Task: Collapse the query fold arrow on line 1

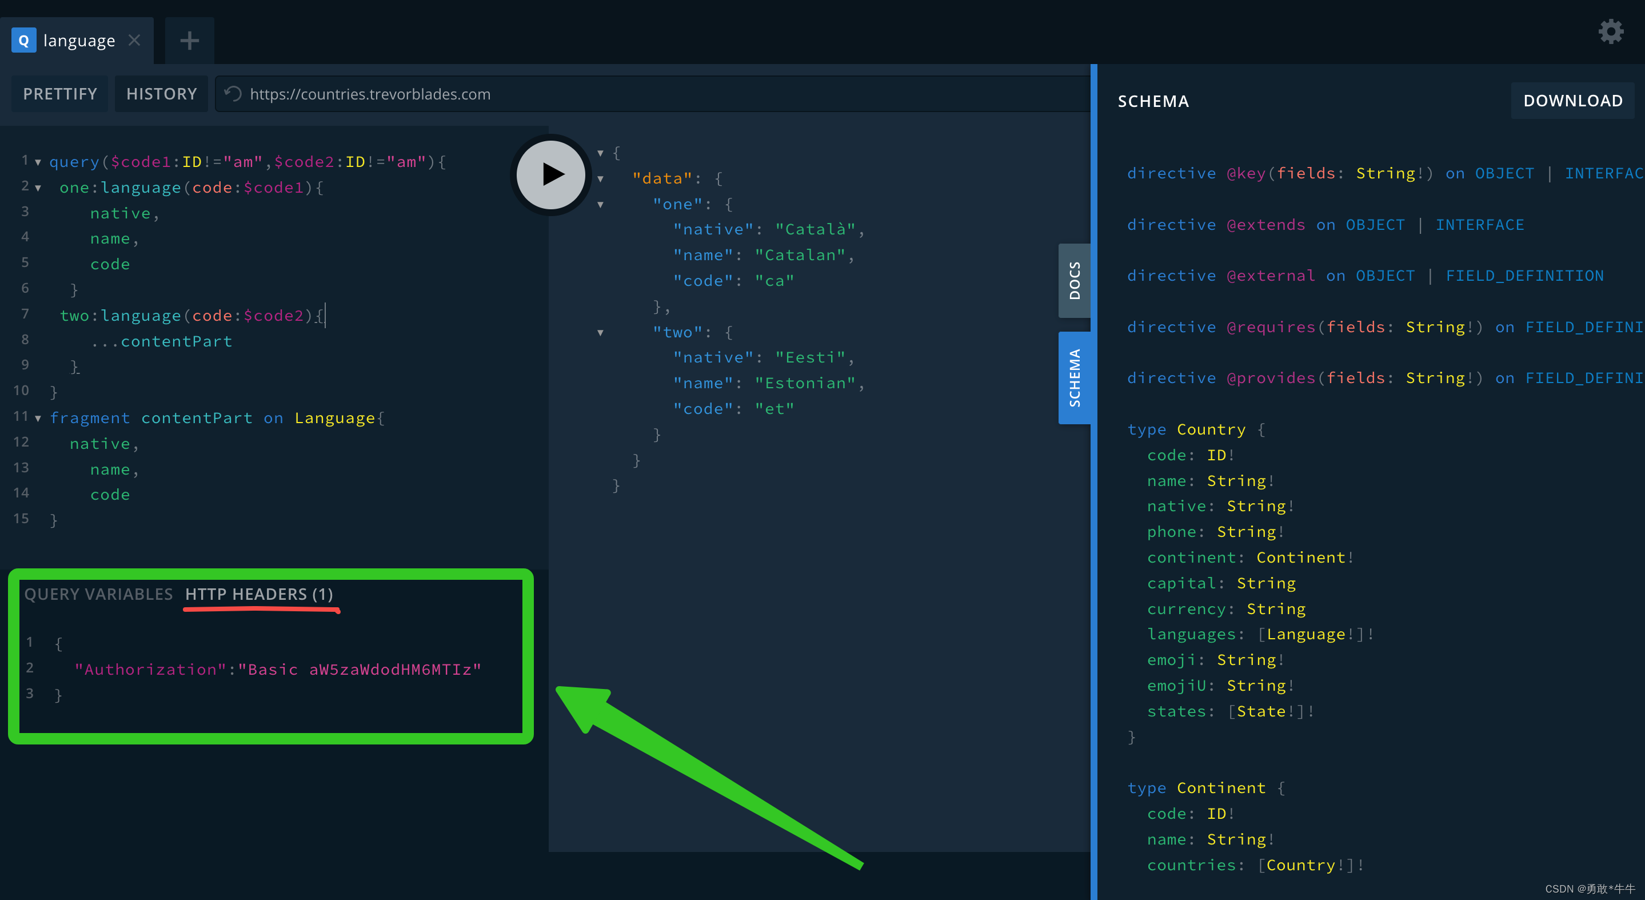Action: pos(38,163)
